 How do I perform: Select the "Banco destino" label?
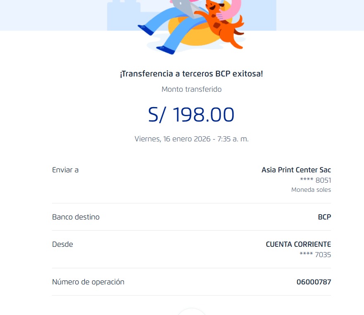tap(76, 217)
